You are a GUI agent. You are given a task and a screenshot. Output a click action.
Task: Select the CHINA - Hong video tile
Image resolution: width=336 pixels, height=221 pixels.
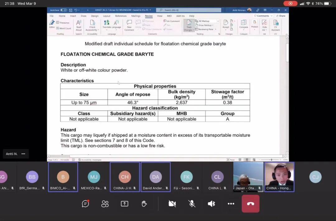click(279, 176)
